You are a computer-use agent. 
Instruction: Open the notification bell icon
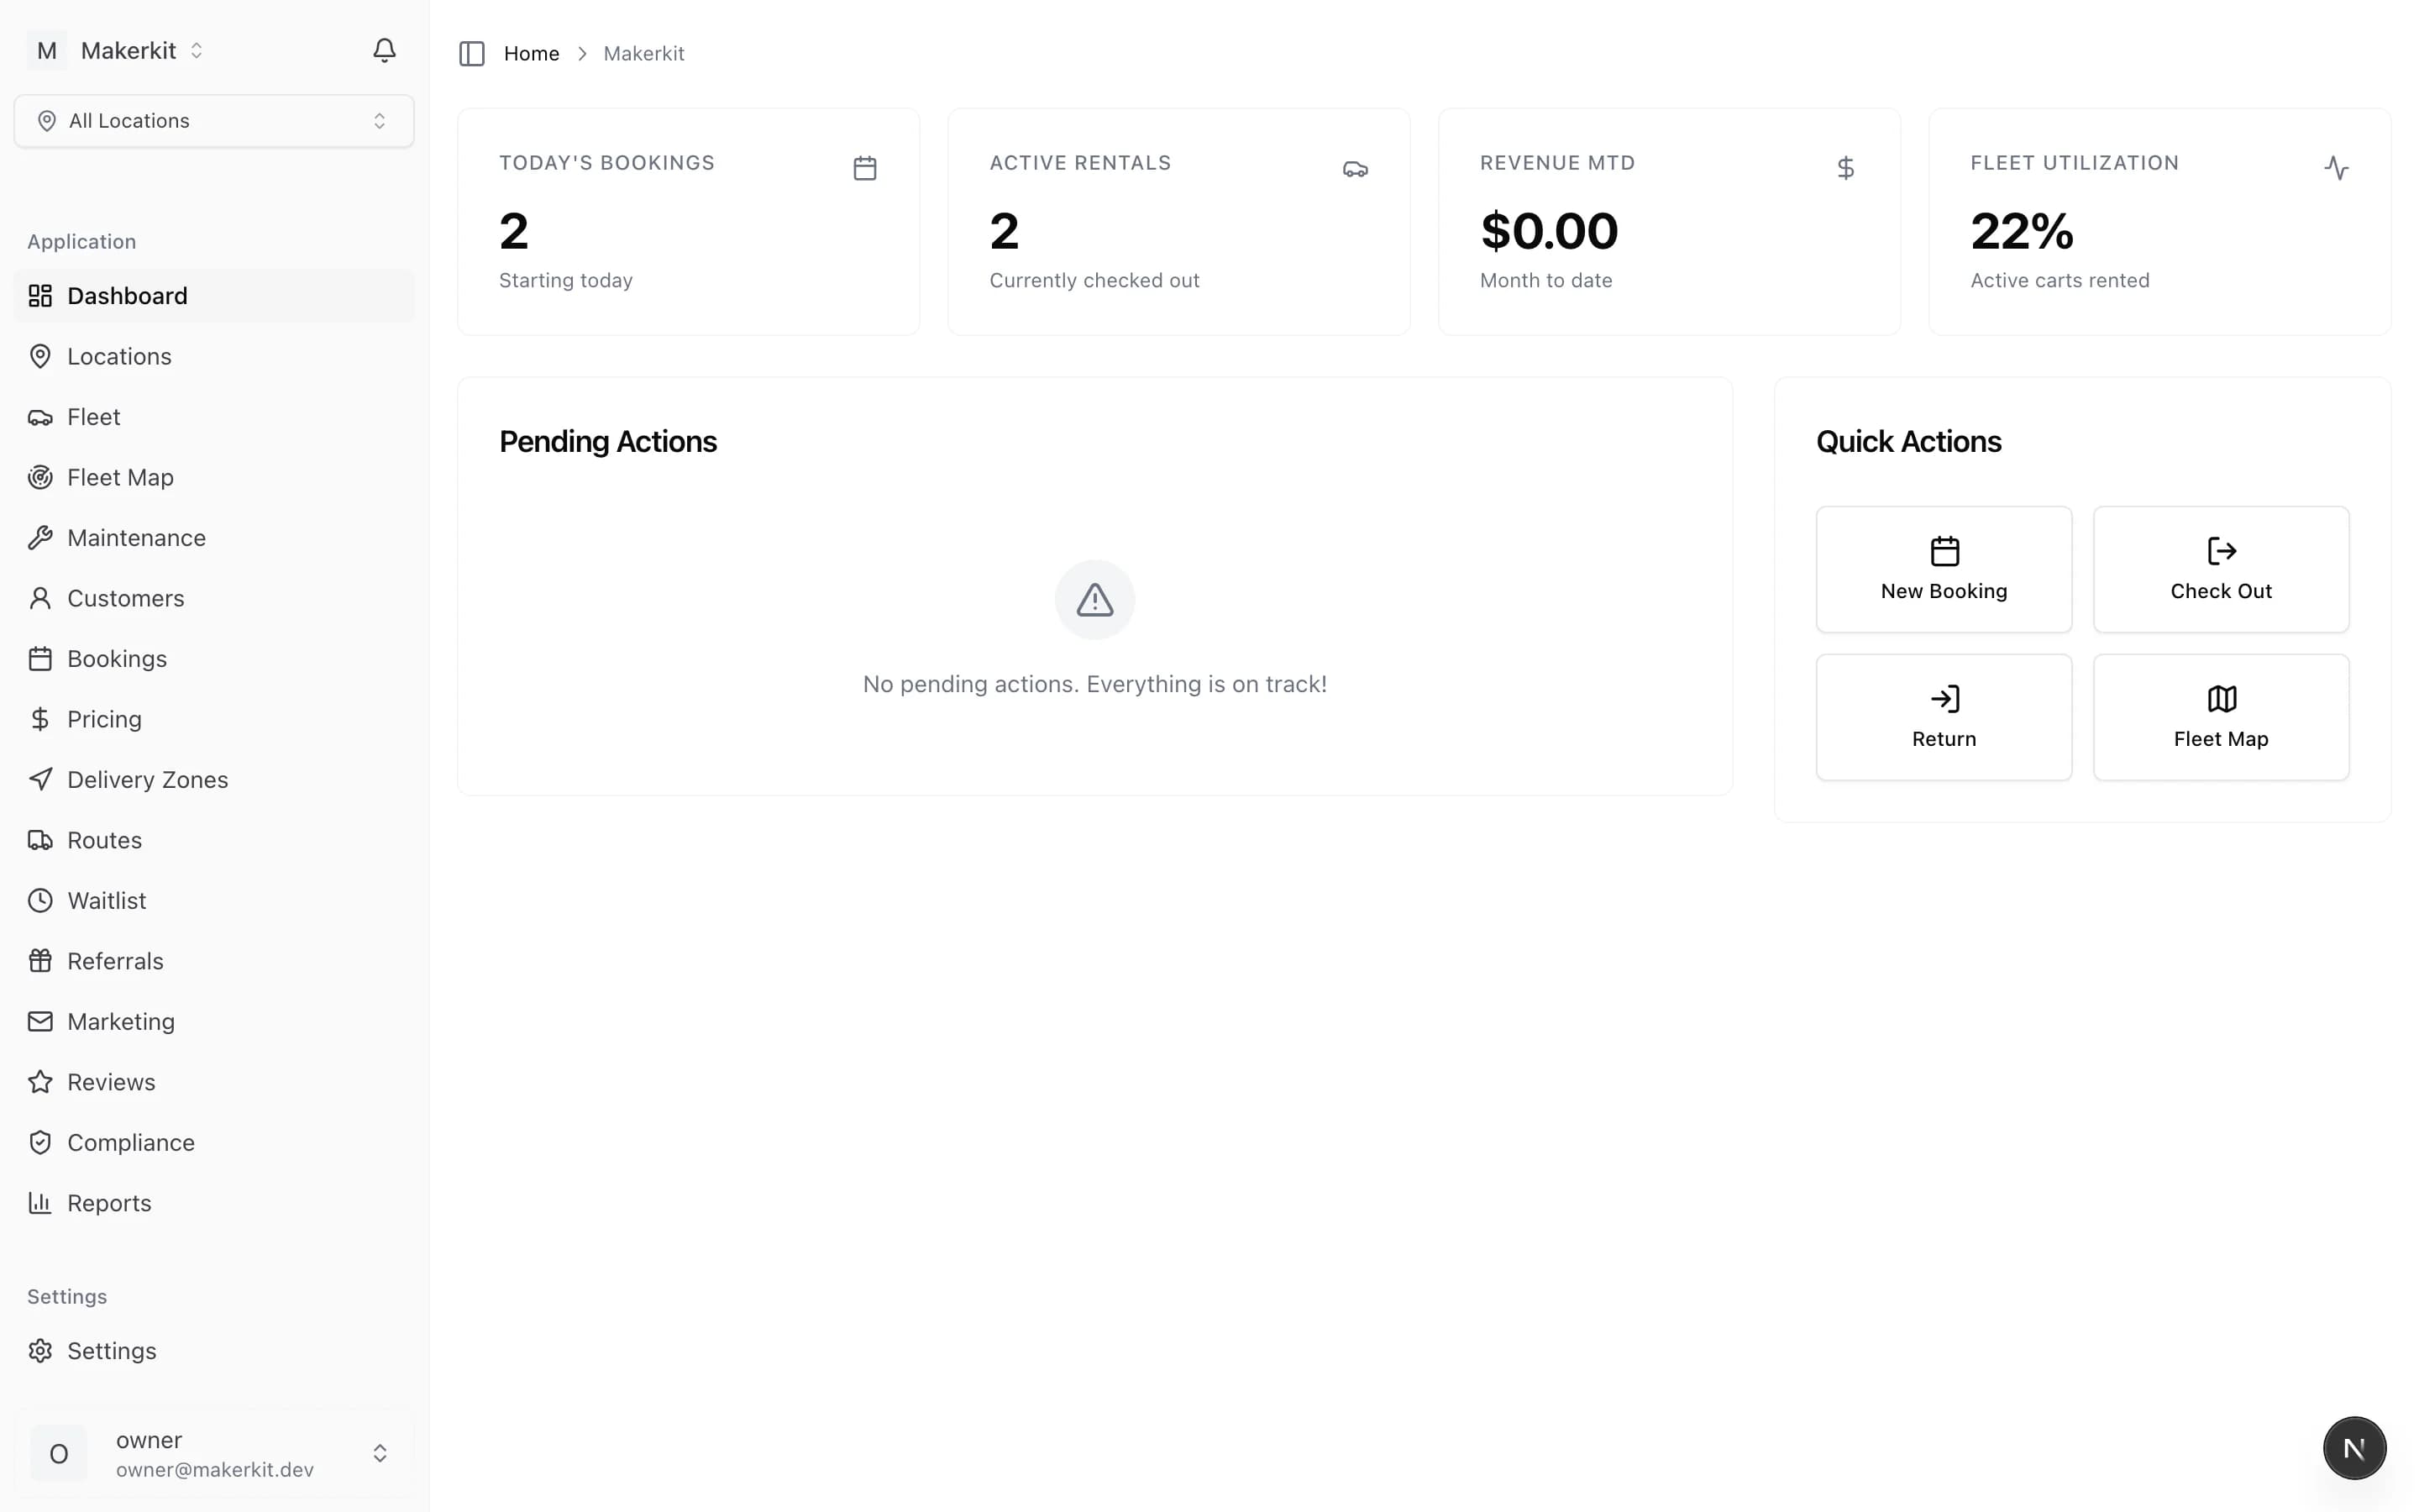click(x=384, y=49)
